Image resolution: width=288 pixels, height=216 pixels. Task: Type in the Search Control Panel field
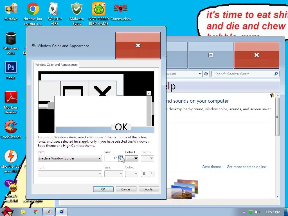[x=244, y=74]
